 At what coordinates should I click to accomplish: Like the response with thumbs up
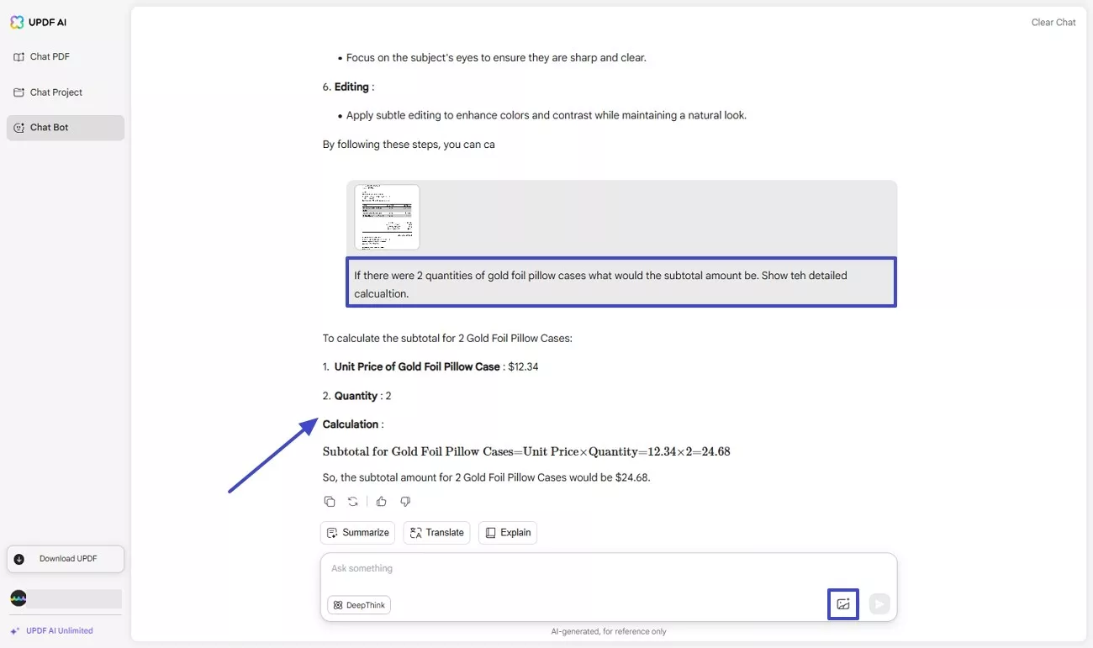tap(382, 502)
